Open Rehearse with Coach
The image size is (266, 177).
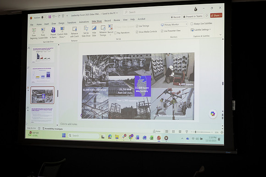click(74, 32)
